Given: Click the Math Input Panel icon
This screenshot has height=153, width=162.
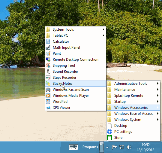Looking at the screenshot, I should (x=48, y=47).
